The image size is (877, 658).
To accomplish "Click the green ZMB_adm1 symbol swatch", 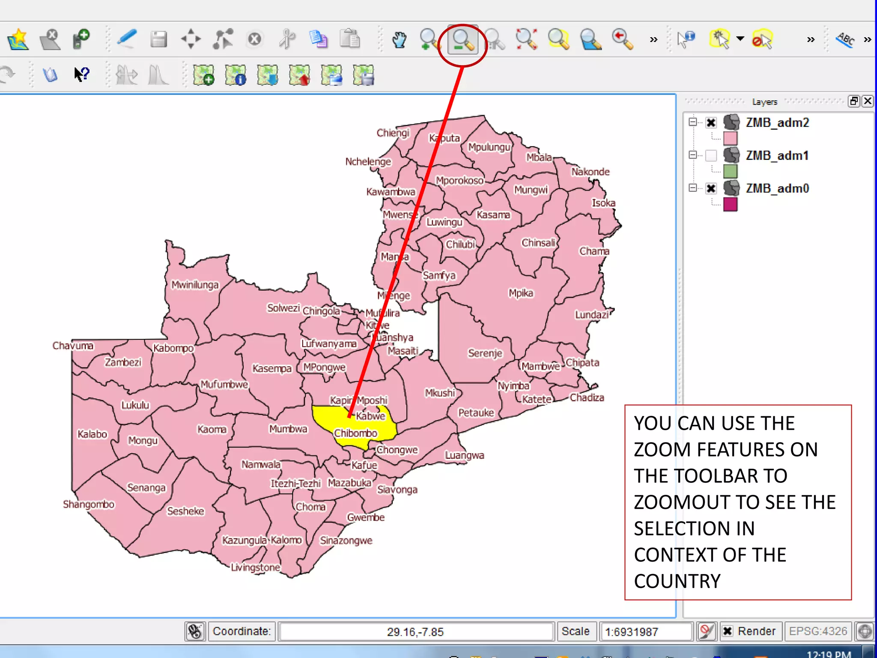I will [731, 171].
